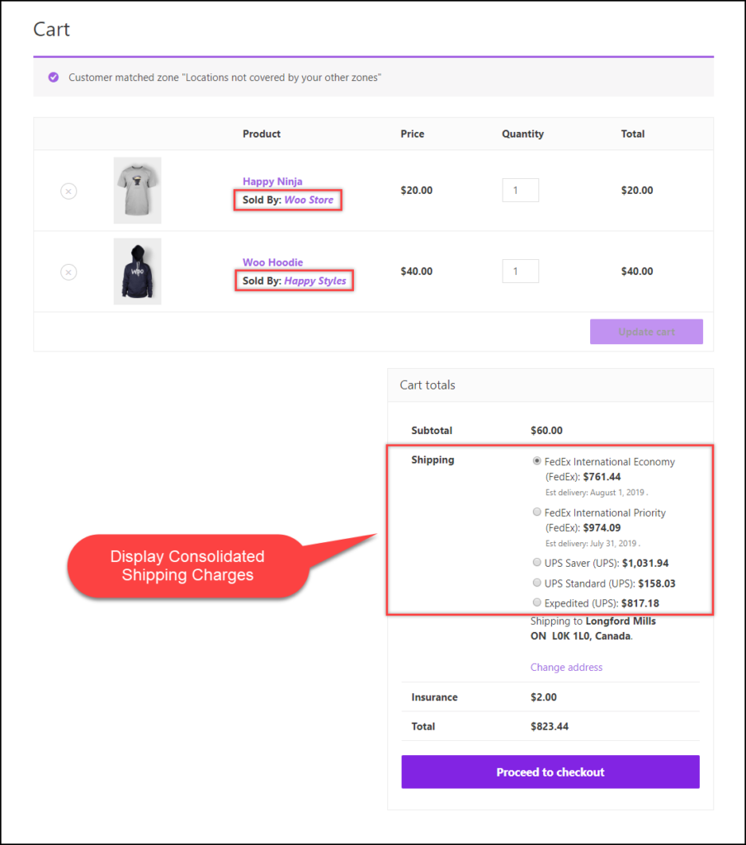
Task: Click the Update cart button
Action: click(x=646, y=331)
